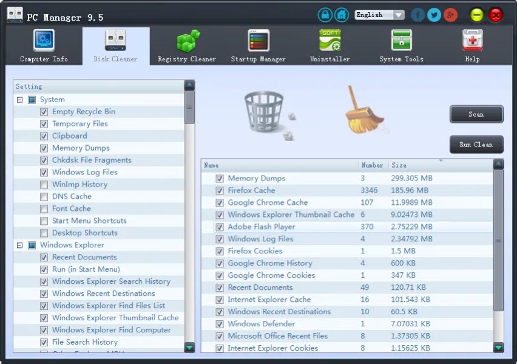This screenshot has height=364, width=517.
Task: Uncheck Firefox Cache in results list
Action: click(x=220, y=191)
